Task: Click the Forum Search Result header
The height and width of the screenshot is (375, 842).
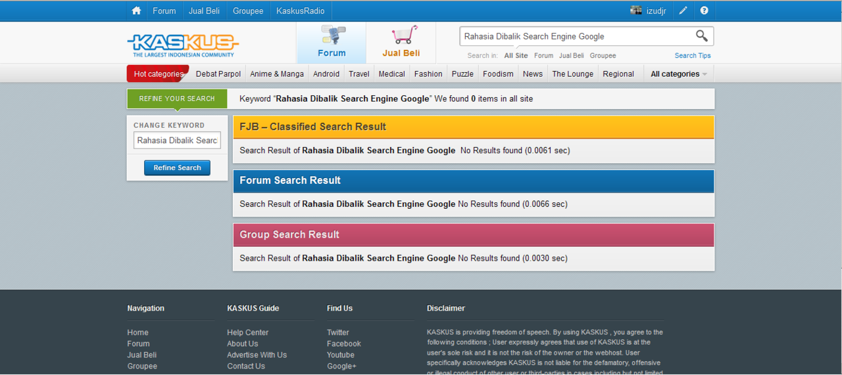Action: click(474, 181)
